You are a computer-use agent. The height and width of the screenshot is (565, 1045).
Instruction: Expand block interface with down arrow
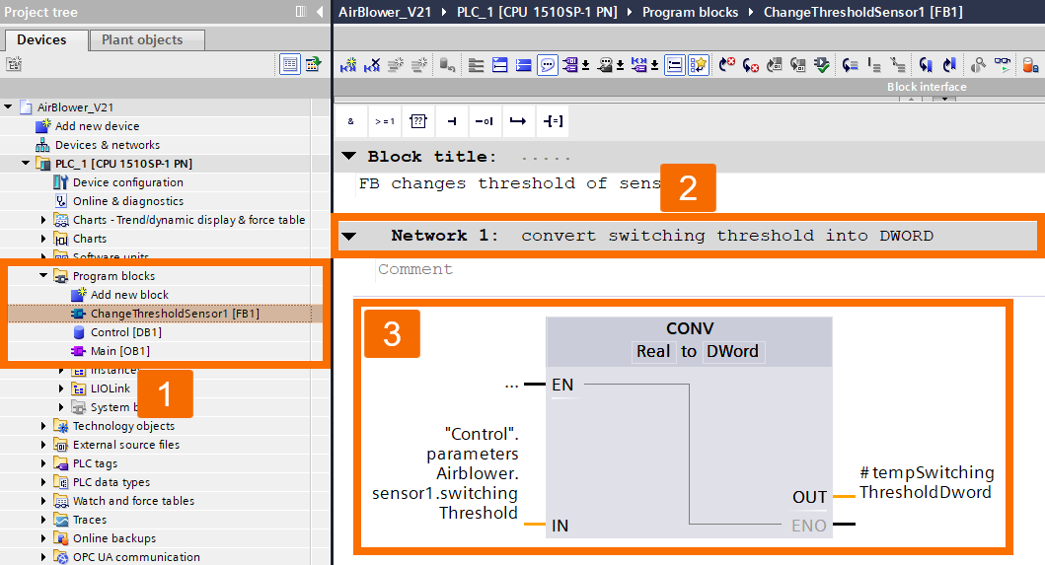click(x=944, y=99)
